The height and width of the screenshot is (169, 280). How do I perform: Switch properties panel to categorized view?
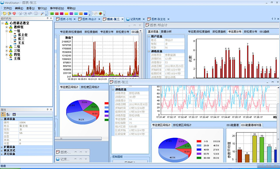[x=3, y=114]
